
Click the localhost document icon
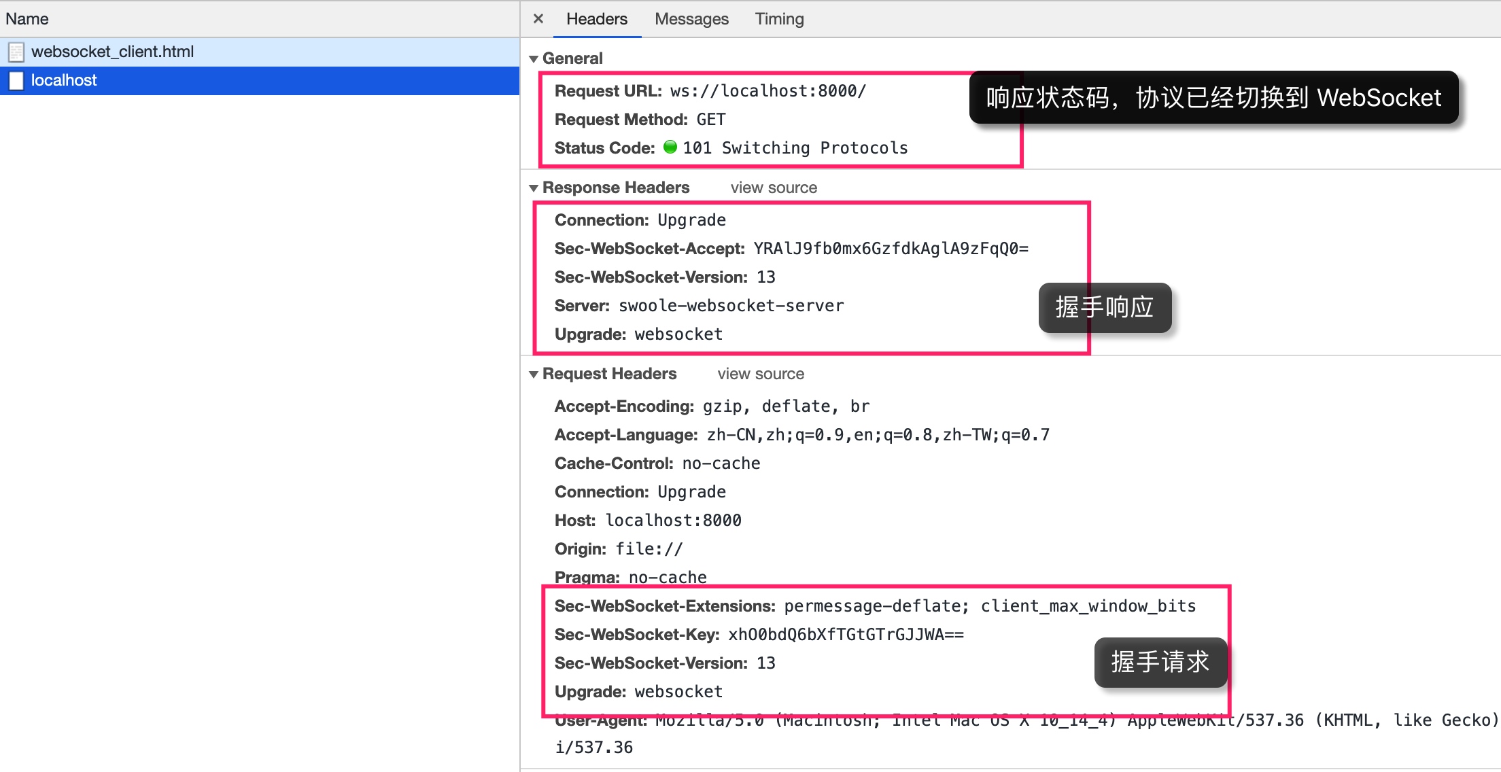click(x=16, y=81)
